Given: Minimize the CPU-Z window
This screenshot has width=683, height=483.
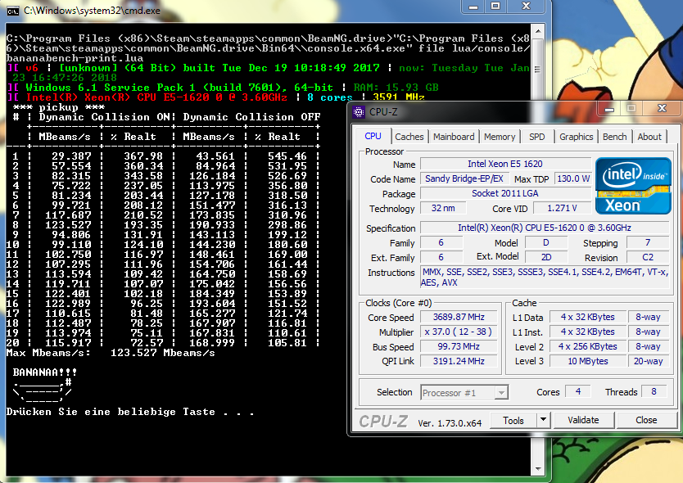Looking at the screenshot, I should [x=609, y=108].
